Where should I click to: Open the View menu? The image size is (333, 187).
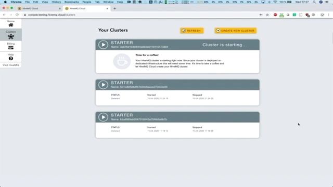pyautogui.click(x=45, y=2)
